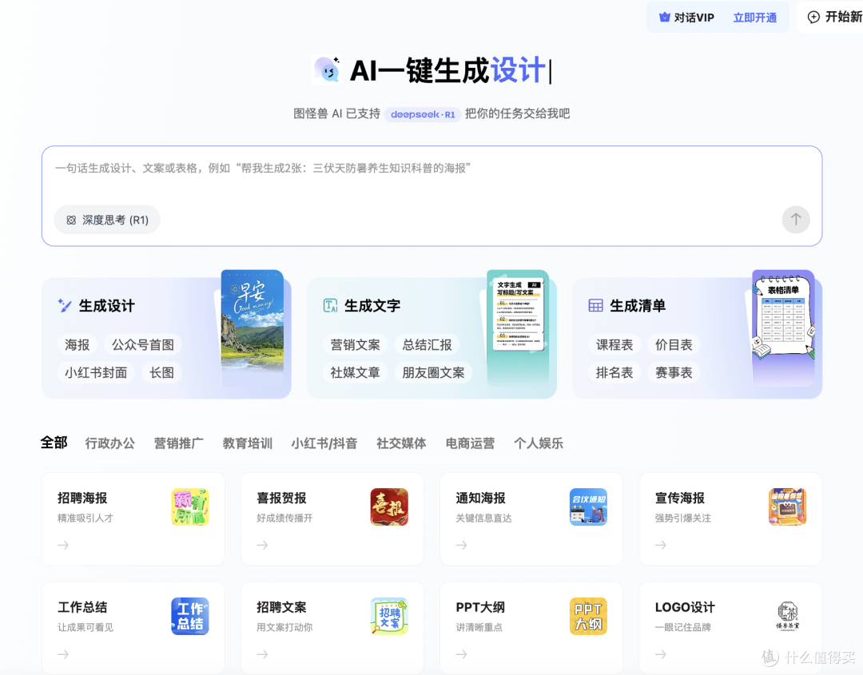Switch to the 行政办公 tab
This screenshot has width=863, height=675.
click(x=110, y=443)
